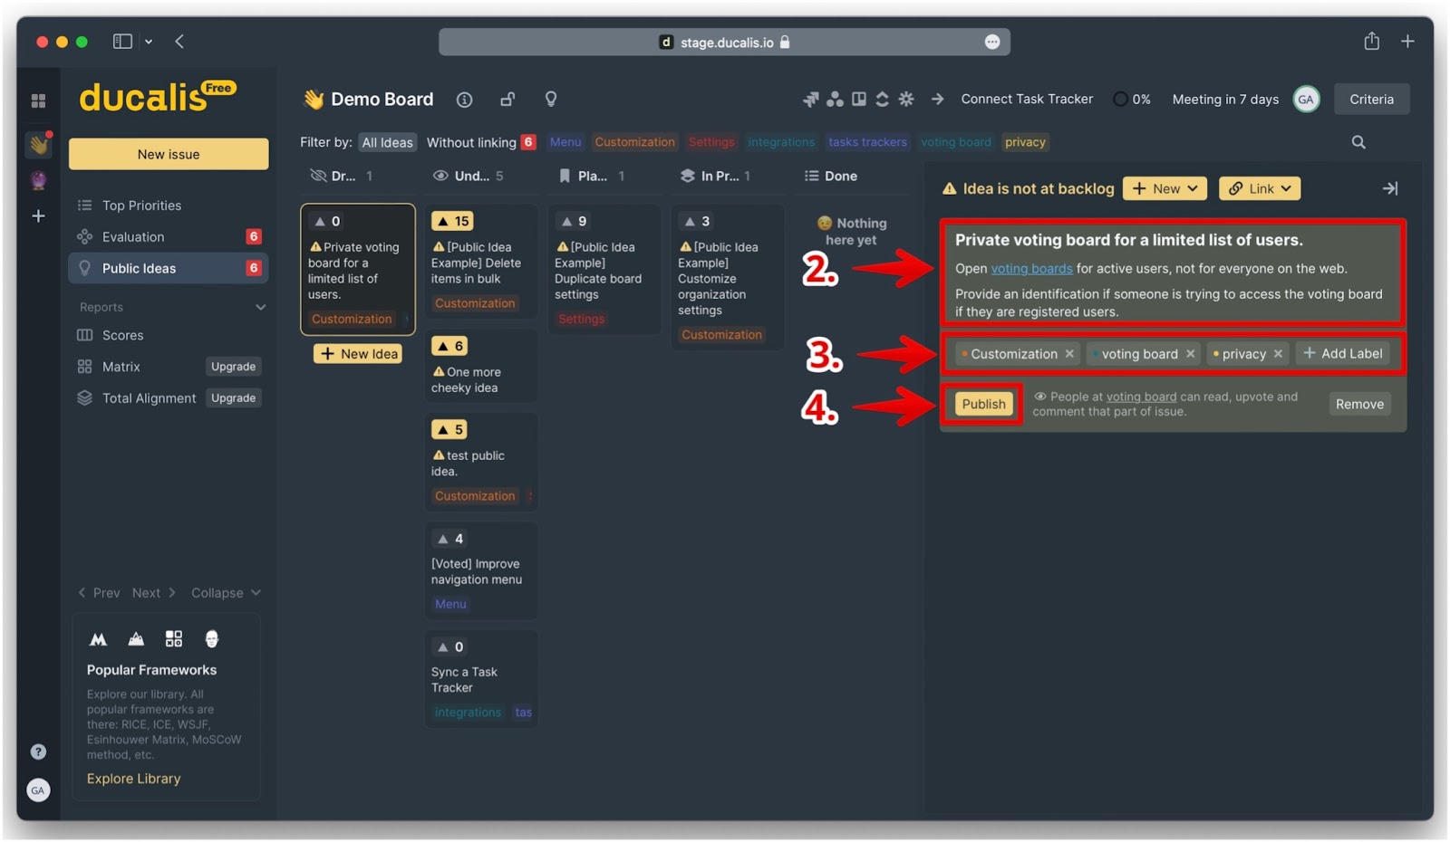The image size is (1450, 842).
Task: Open the search magnifier on the filter bar
Action: (x=1358, y=142)
